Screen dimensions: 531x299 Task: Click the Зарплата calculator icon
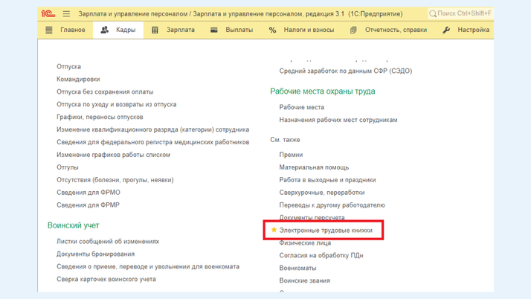coord(155,30)
